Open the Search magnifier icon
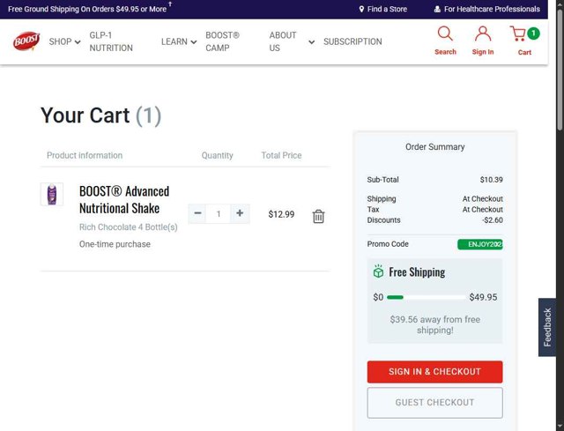Image resolution: width=564 pixels, height=431 pixels. coord(445,33)
